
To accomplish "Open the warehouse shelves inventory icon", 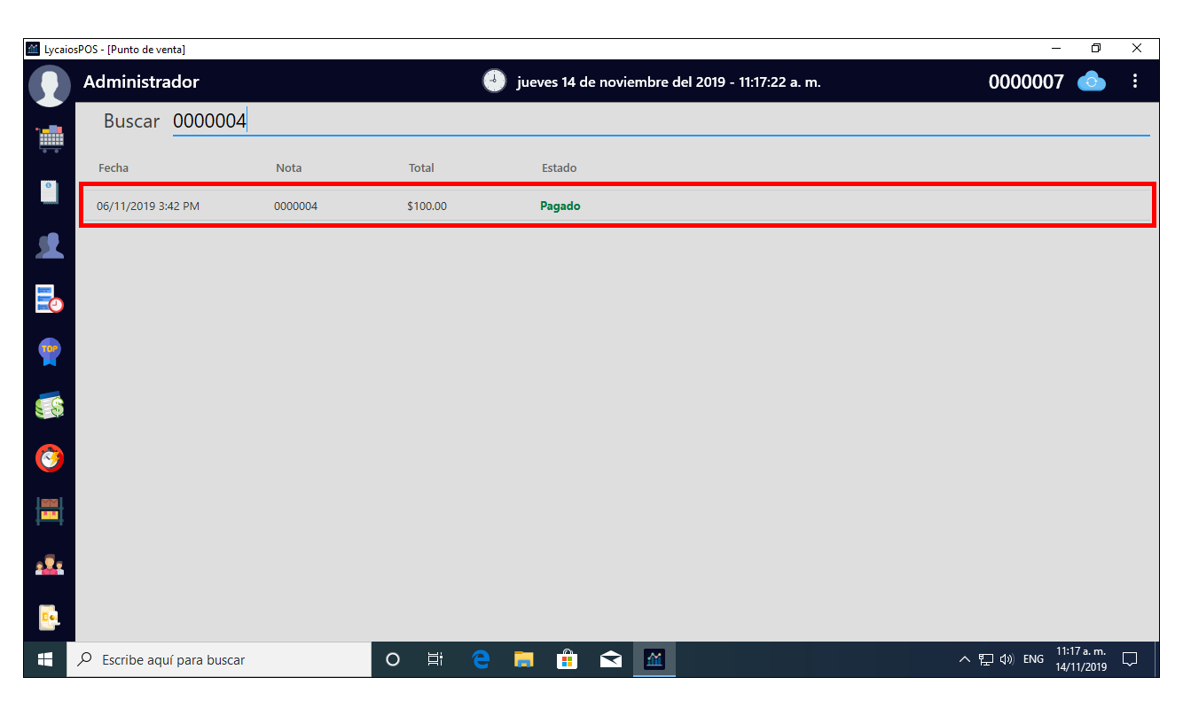I will click(x=50, y=511).
